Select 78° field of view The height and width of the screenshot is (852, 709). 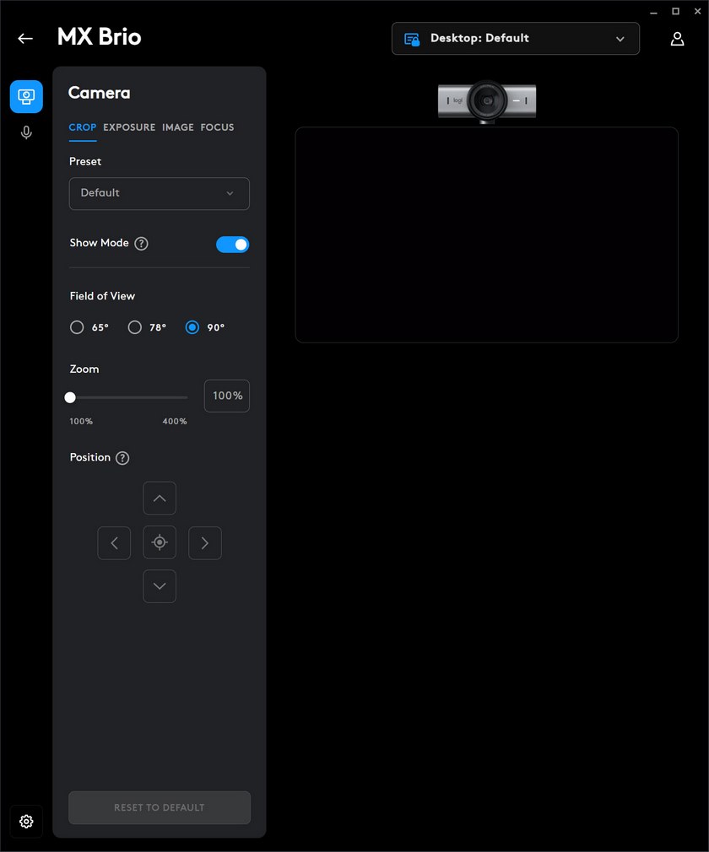(x=135, y=327)
